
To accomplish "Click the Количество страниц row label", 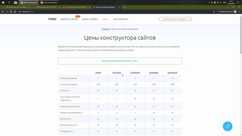I will pos(69,85).
